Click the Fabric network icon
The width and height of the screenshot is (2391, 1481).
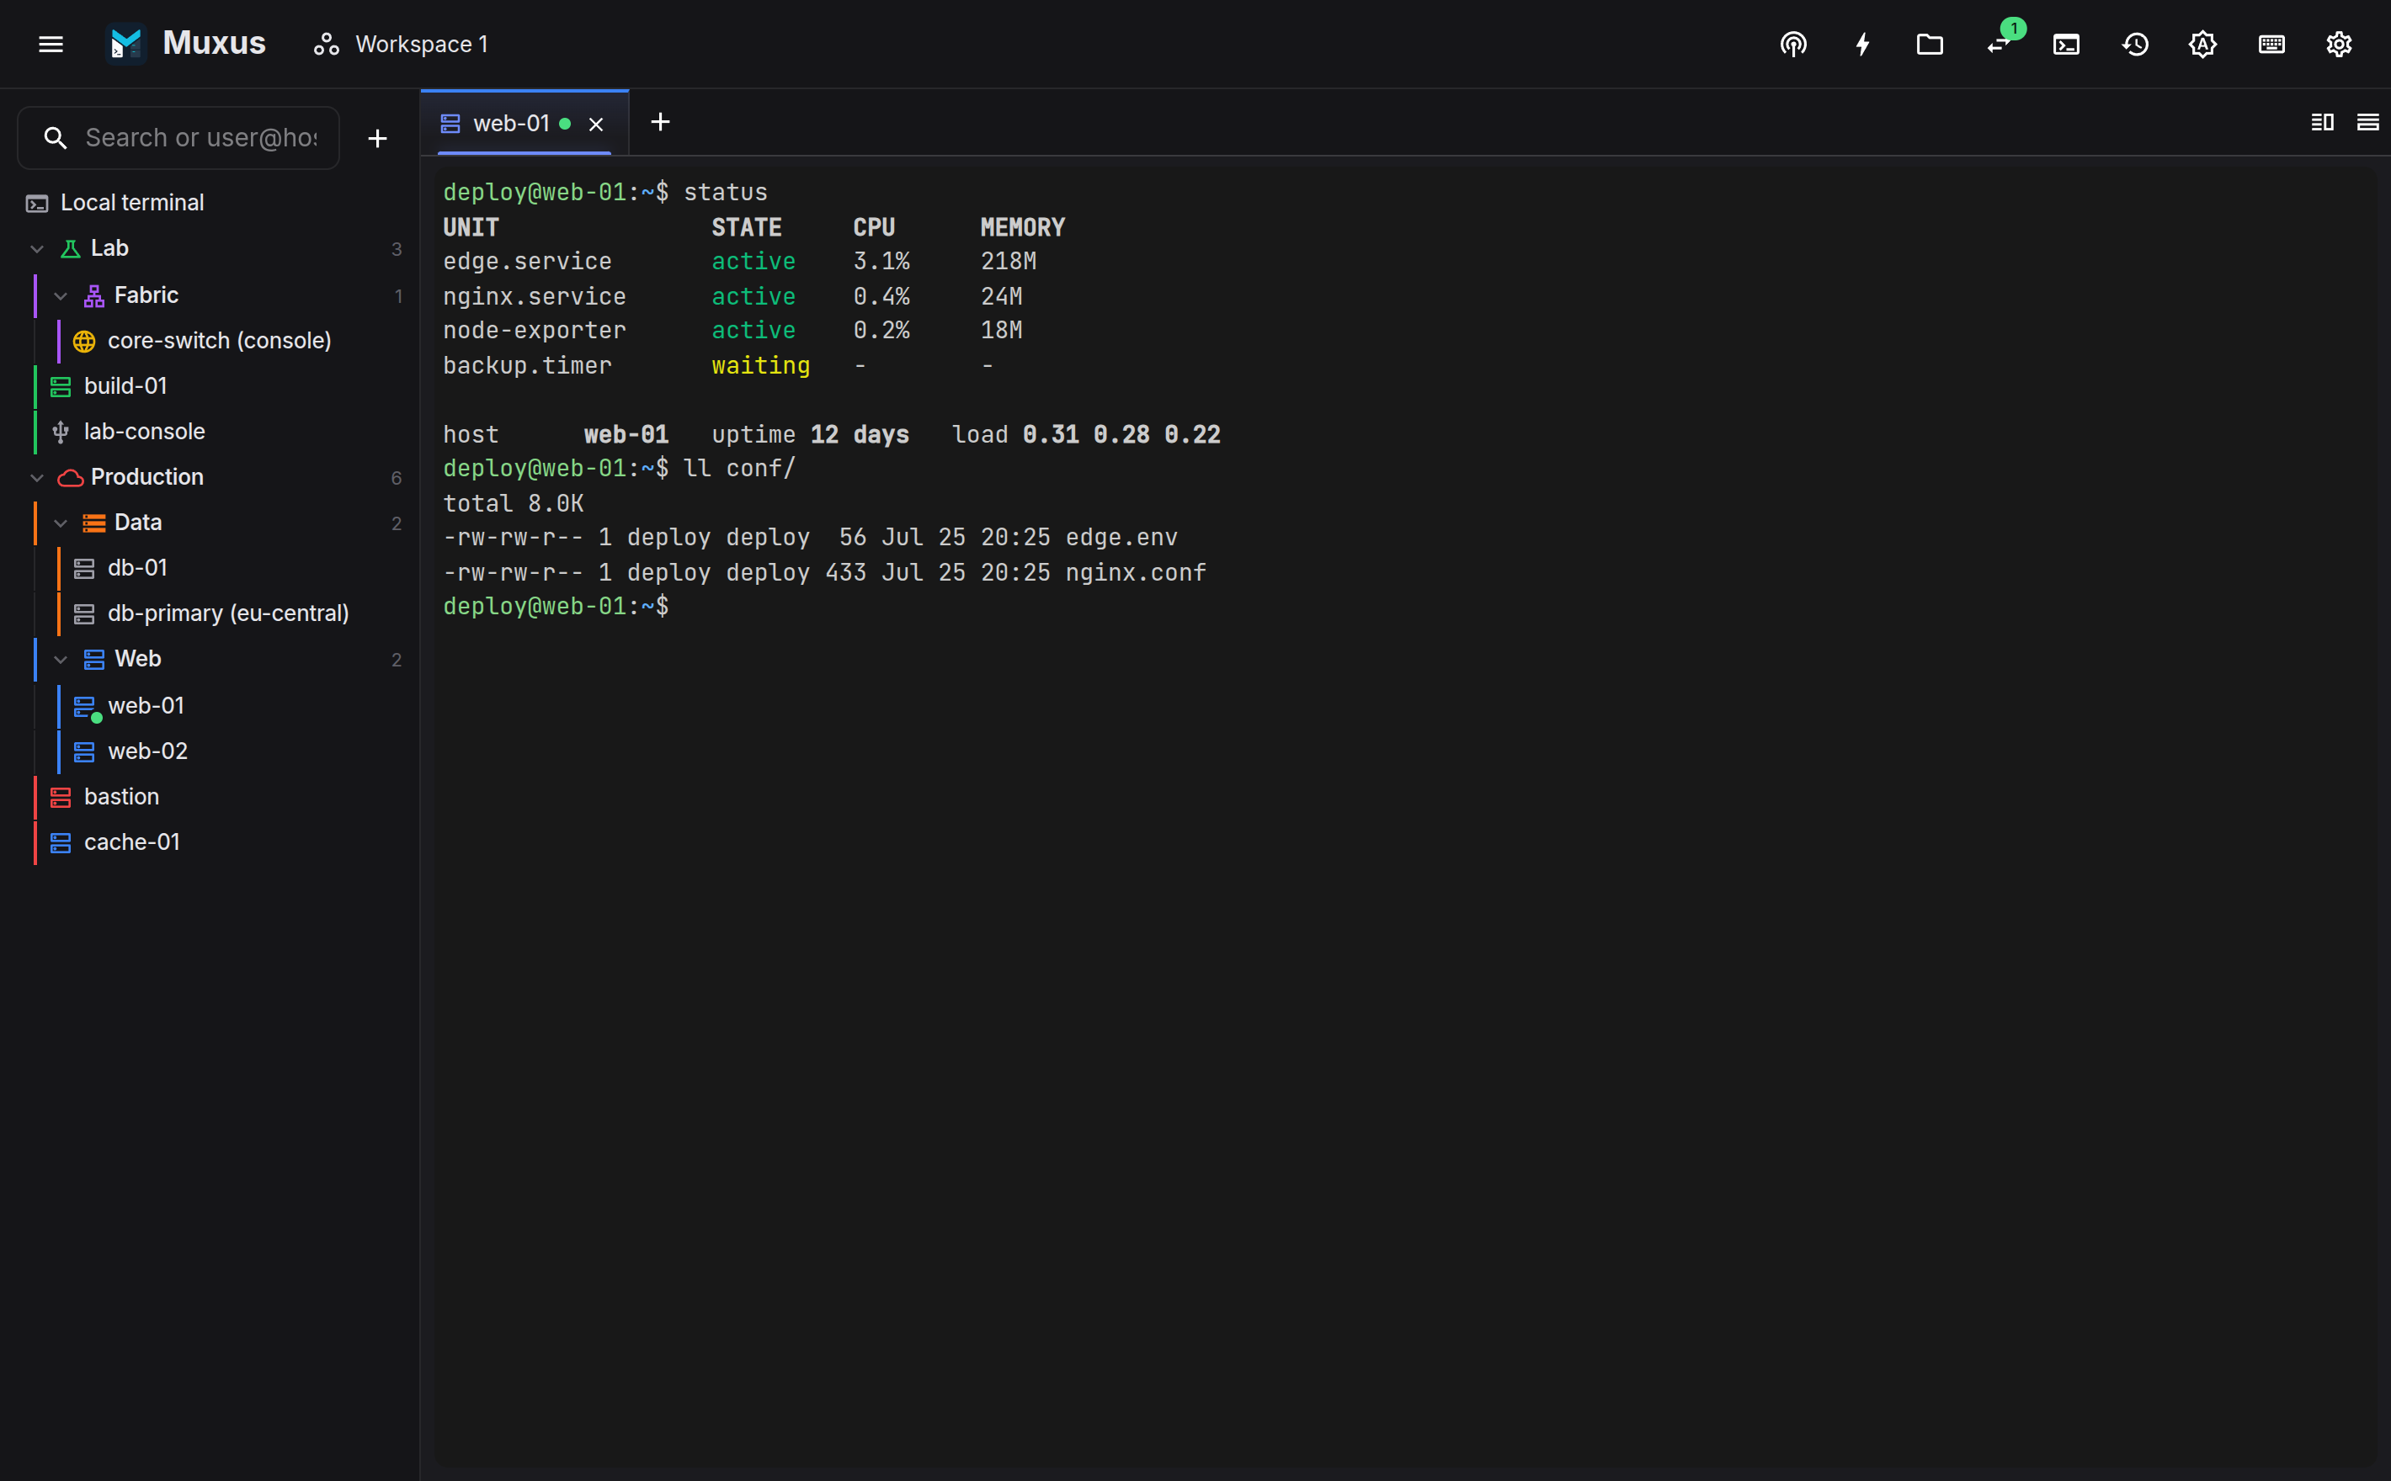click(94, 296)
